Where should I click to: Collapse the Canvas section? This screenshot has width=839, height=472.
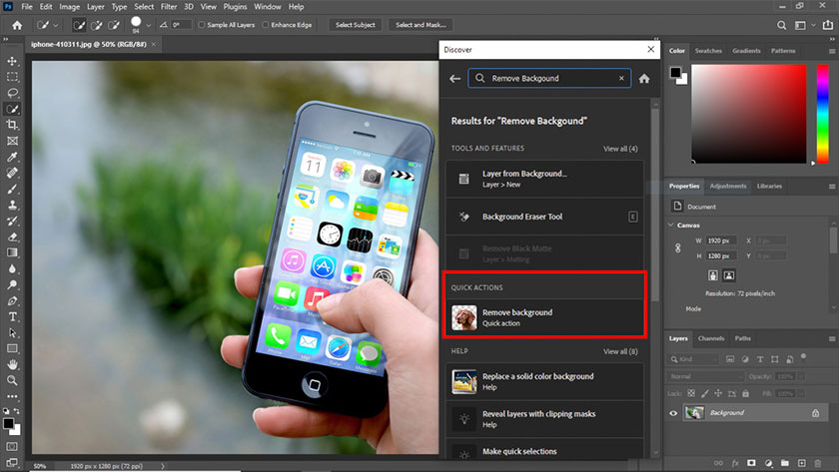(671, 226)
